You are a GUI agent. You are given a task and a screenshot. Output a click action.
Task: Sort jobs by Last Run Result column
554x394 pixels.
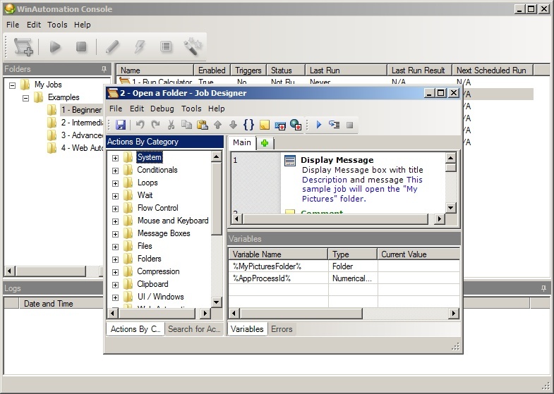[419, 70]
